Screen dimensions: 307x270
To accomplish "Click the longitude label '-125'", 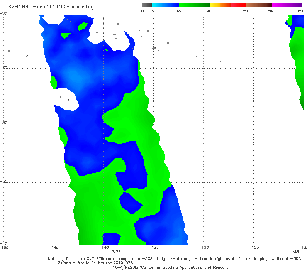I will (x=254, y=248).
